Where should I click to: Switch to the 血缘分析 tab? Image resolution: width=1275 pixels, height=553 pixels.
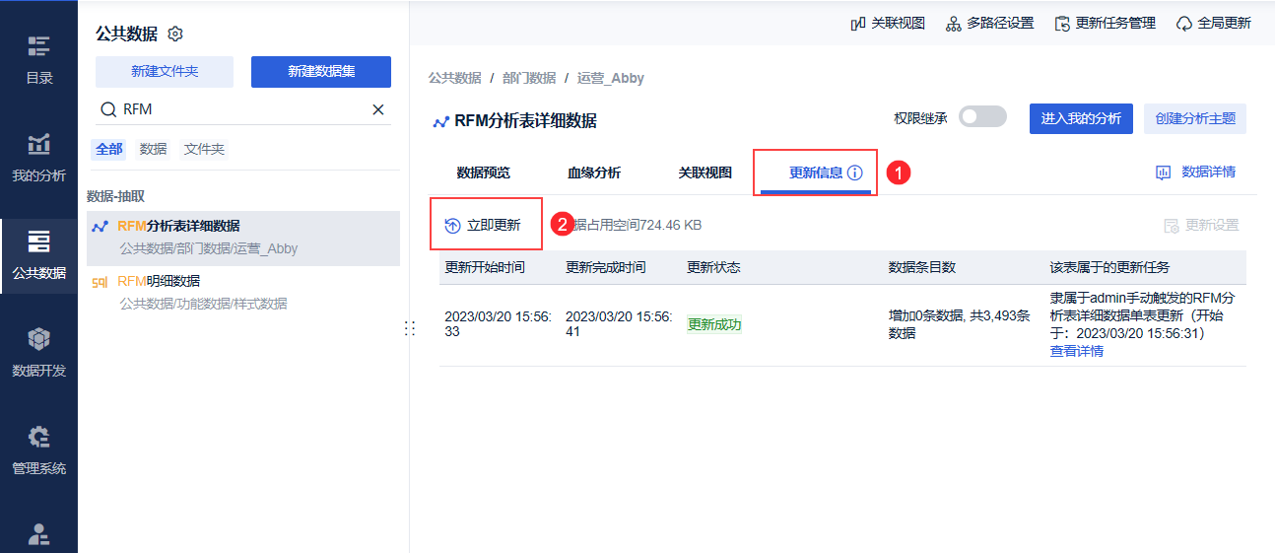tap(594, 173)
